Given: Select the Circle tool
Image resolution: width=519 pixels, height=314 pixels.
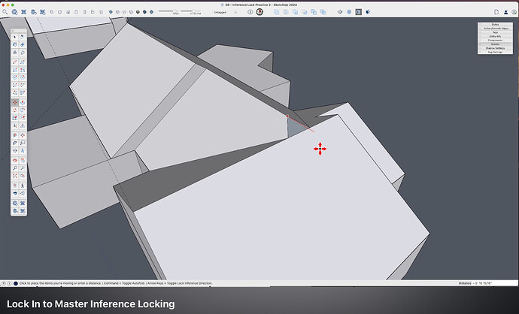Looking at the screenshot, I should 15,77.
